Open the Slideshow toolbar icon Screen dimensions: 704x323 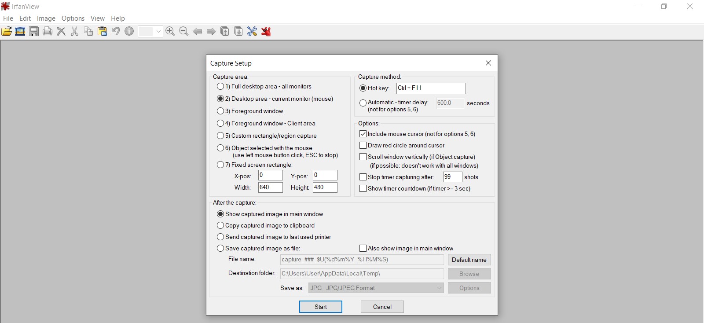(20, 31)
